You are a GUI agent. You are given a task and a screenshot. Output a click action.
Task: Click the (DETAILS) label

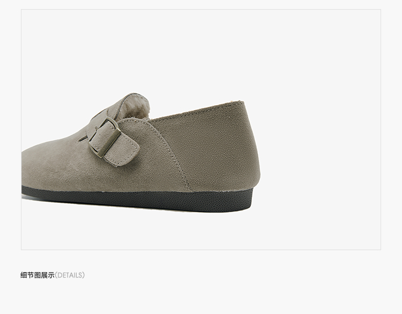(x=70, y=275)
